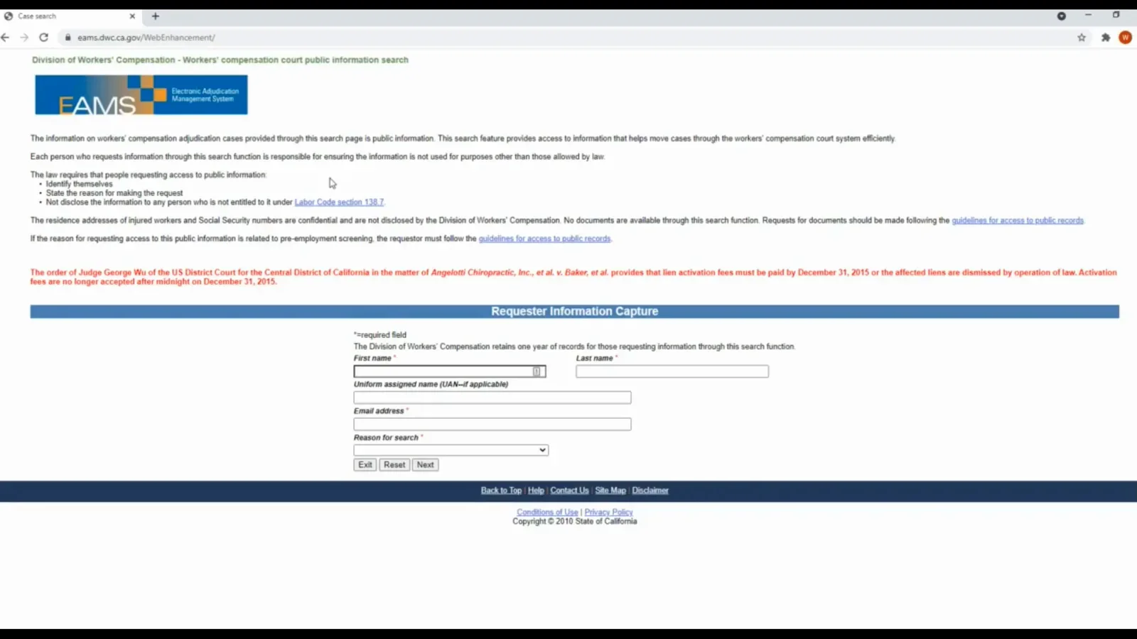Bookmark this page with the star icon
The image size is (1137, 639).
1082,38
